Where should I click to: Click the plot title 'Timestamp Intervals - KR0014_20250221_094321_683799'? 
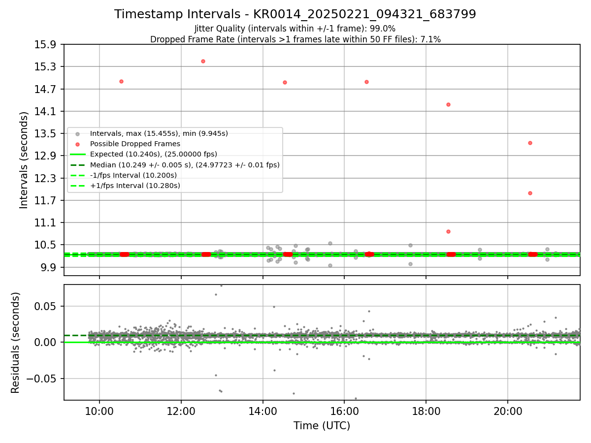(x=295, y=14)
